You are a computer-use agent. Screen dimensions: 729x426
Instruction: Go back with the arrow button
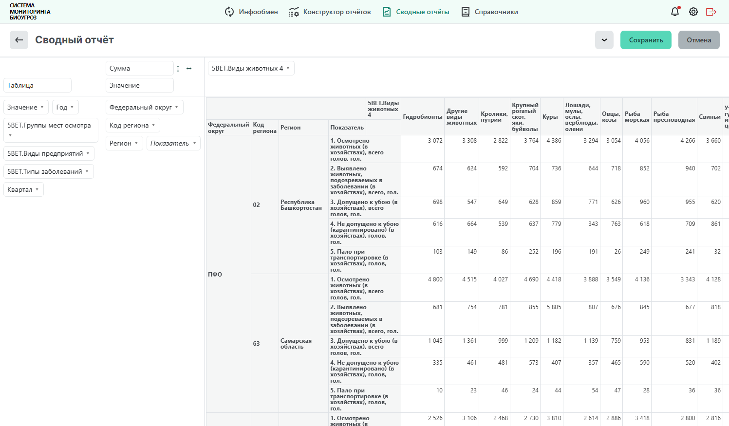19,40
